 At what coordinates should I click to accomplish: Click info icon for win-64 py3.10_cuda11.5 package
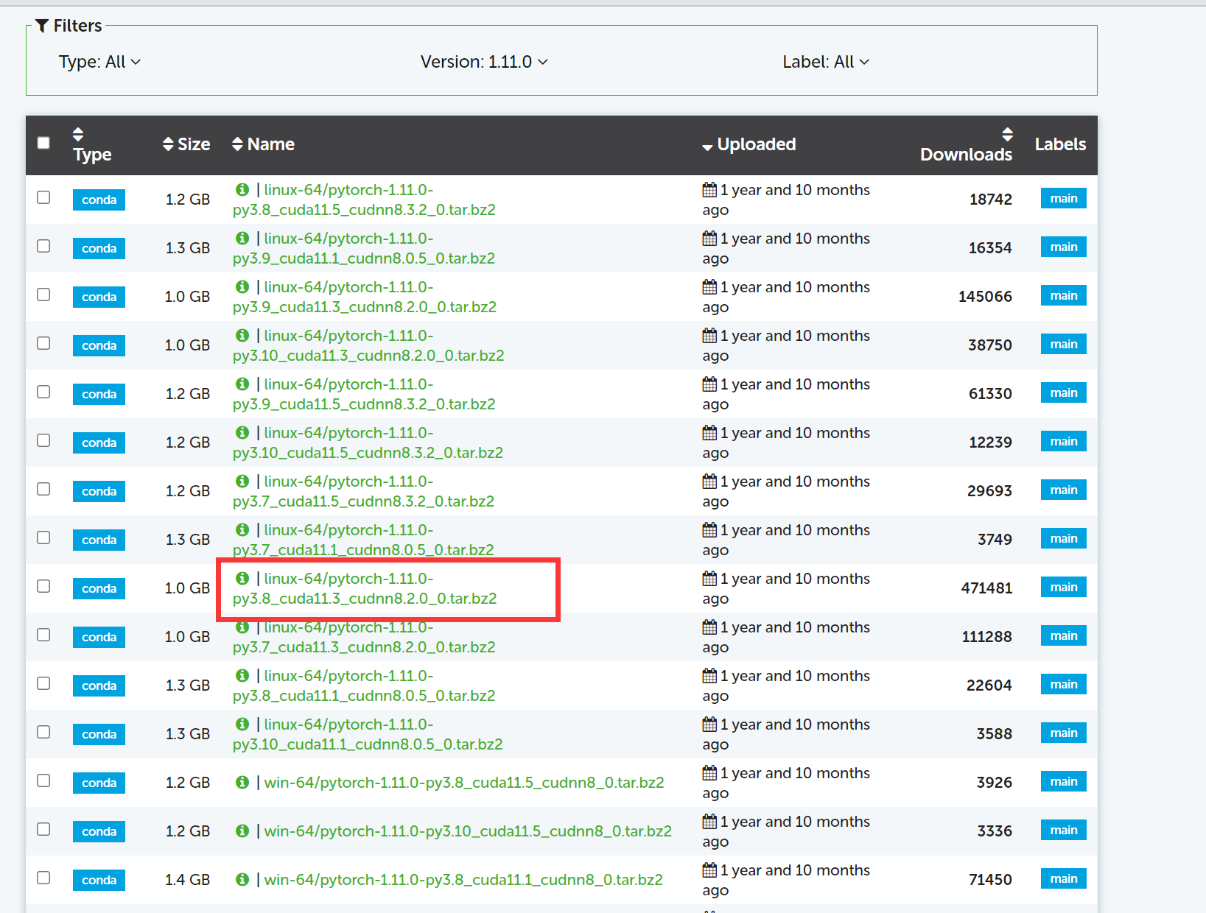pyautogui.click(x=242, y=831)
